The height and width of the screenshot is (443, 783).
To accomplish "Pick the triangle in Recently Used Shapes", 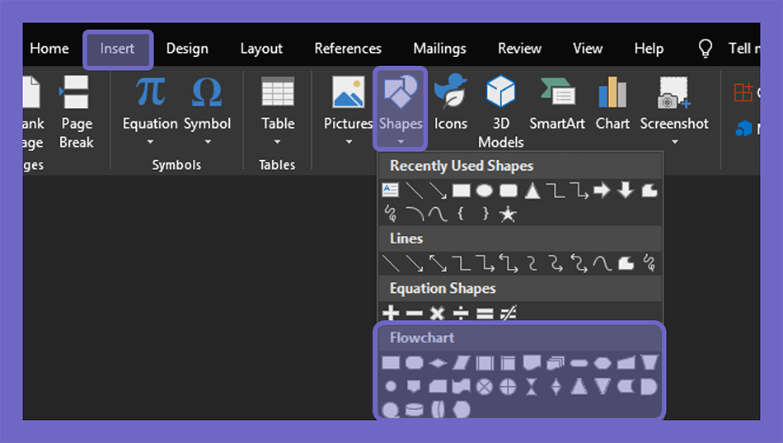I will pos(532,191).
